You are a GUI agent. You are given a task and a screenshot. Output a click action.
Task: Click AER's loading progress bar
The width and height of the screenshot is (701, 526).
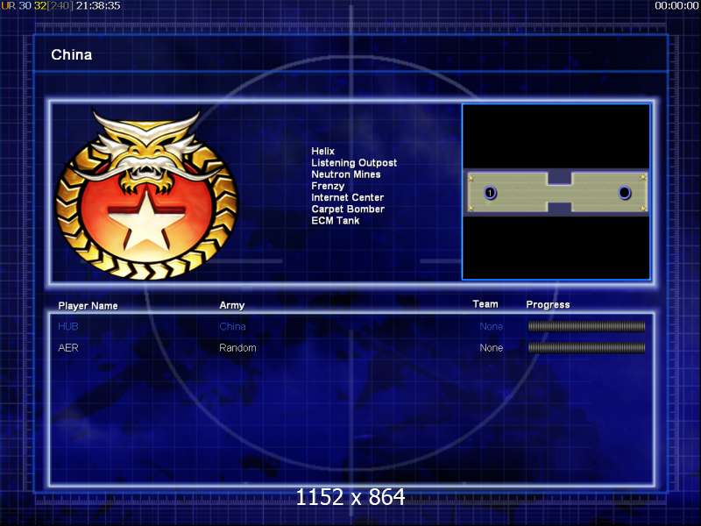point(586,347)
